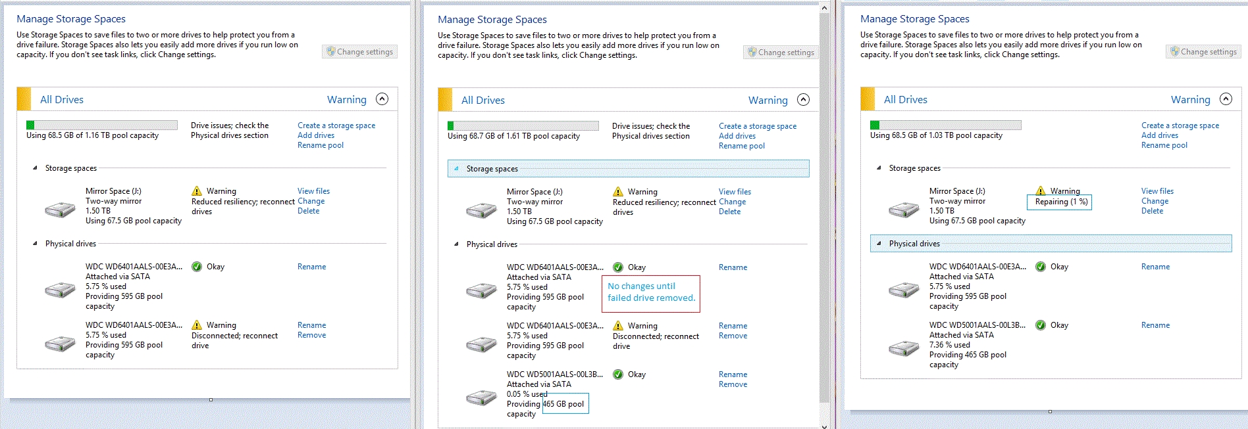Click 'No changes until failed drive removed' callout
Screen dimensions: 1248x429
[651, 292]
